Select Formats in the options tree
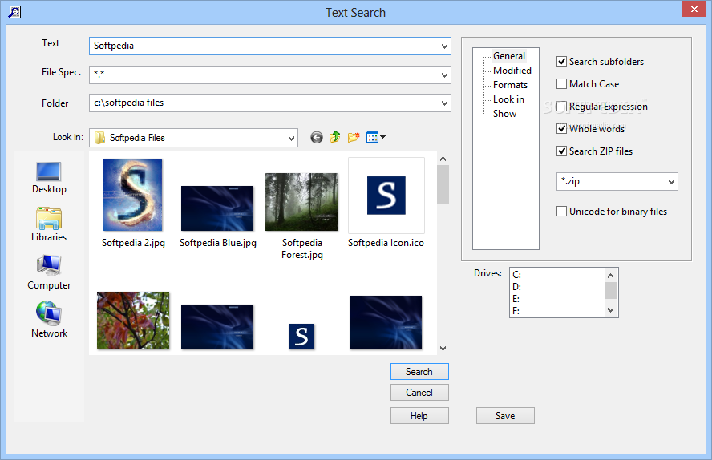Screen dimensions: 712x460 (x=511, y=85)
